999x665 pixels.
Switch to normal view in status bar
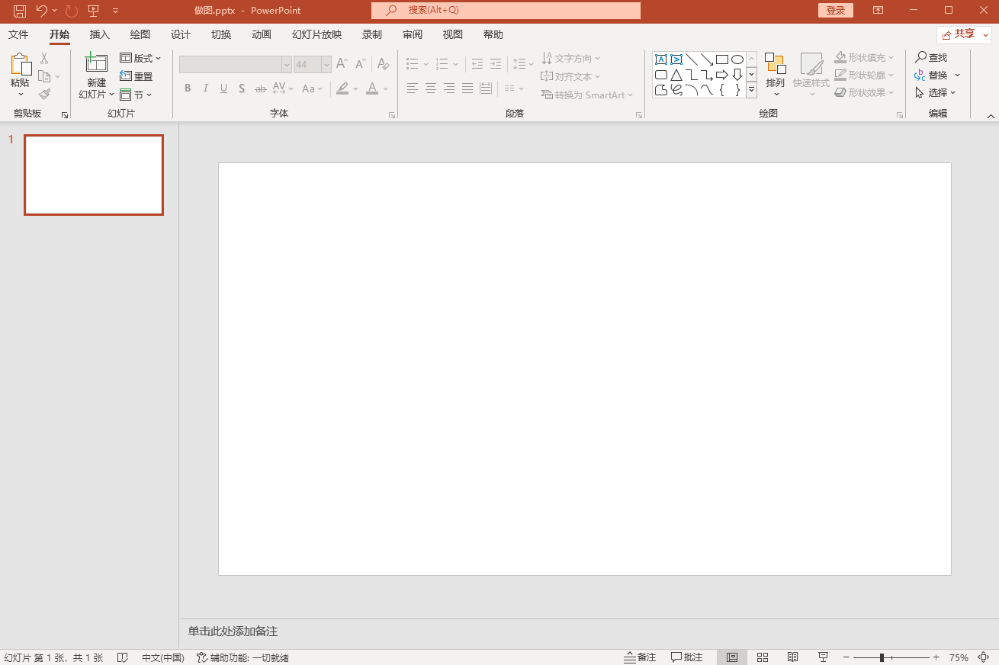pos(732,657)
